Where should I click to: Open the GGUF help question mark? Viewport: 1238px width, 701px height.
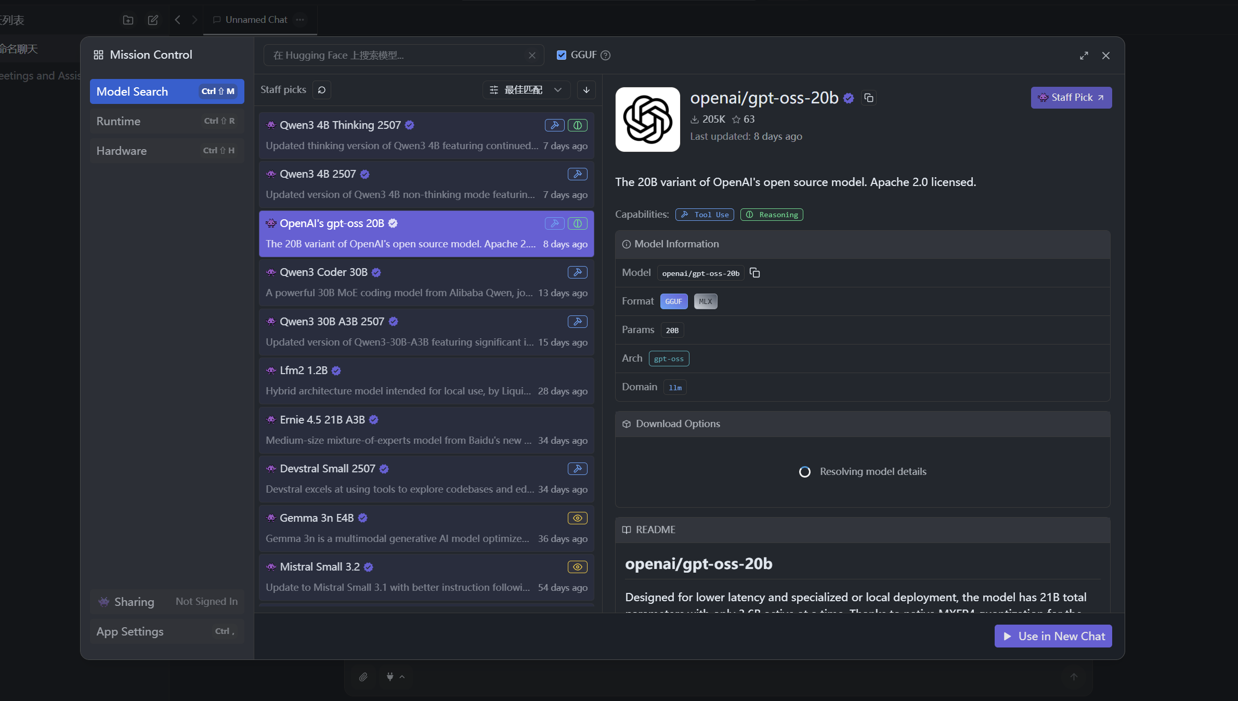coord(605,55)
